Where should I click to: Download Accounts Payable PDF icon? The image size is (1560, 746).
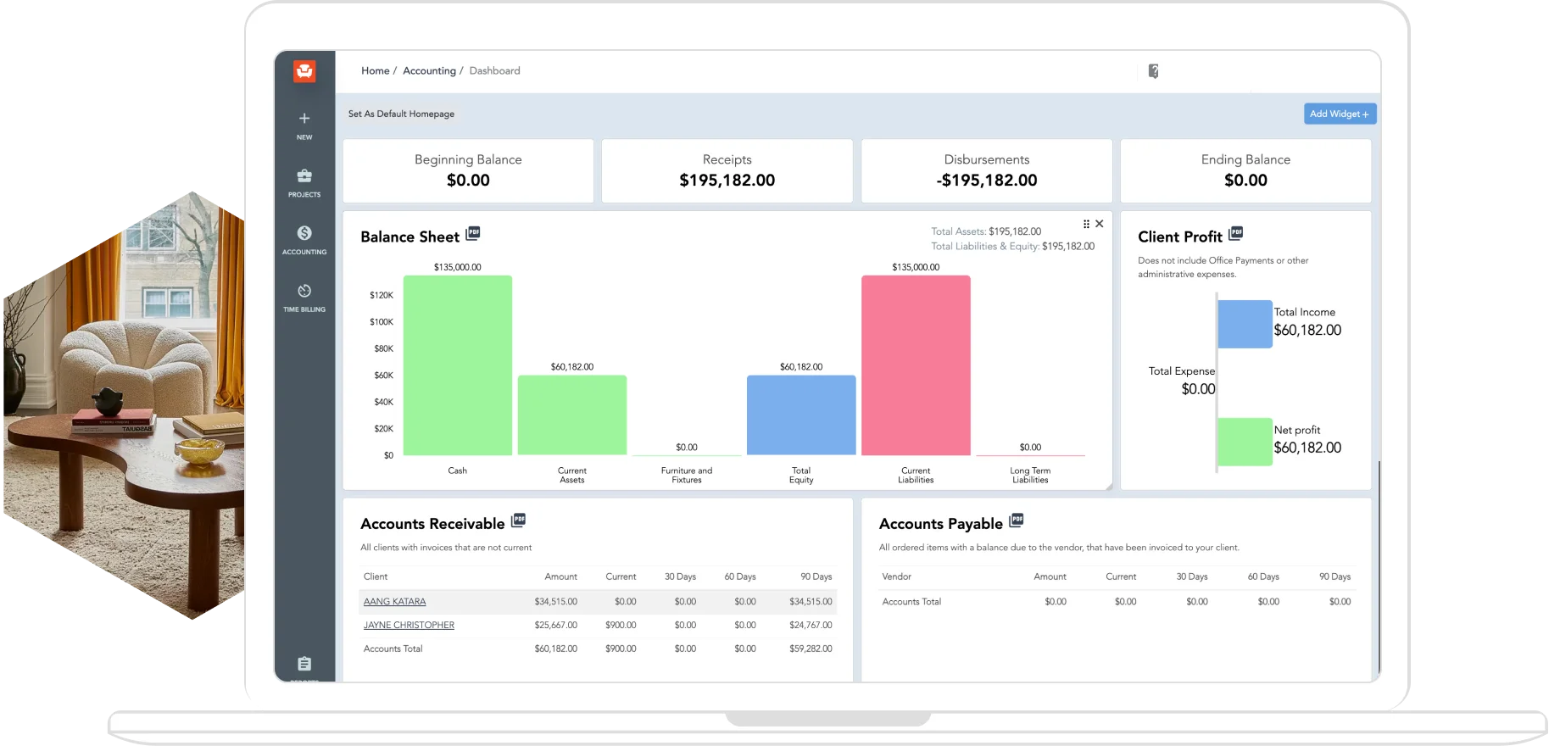1017,521
